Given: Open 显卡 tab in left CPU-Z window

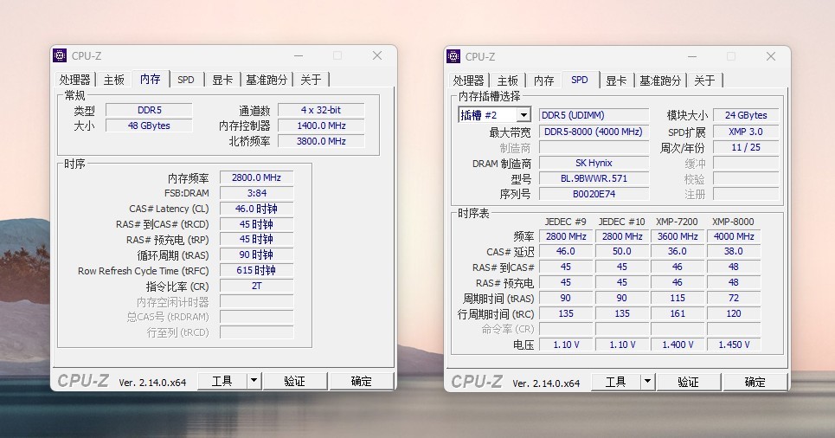Looking at the screenshot, I should click(222, 80).
